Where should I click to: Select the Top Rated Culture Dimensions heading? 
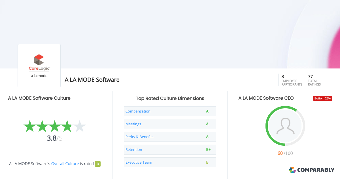170,98
